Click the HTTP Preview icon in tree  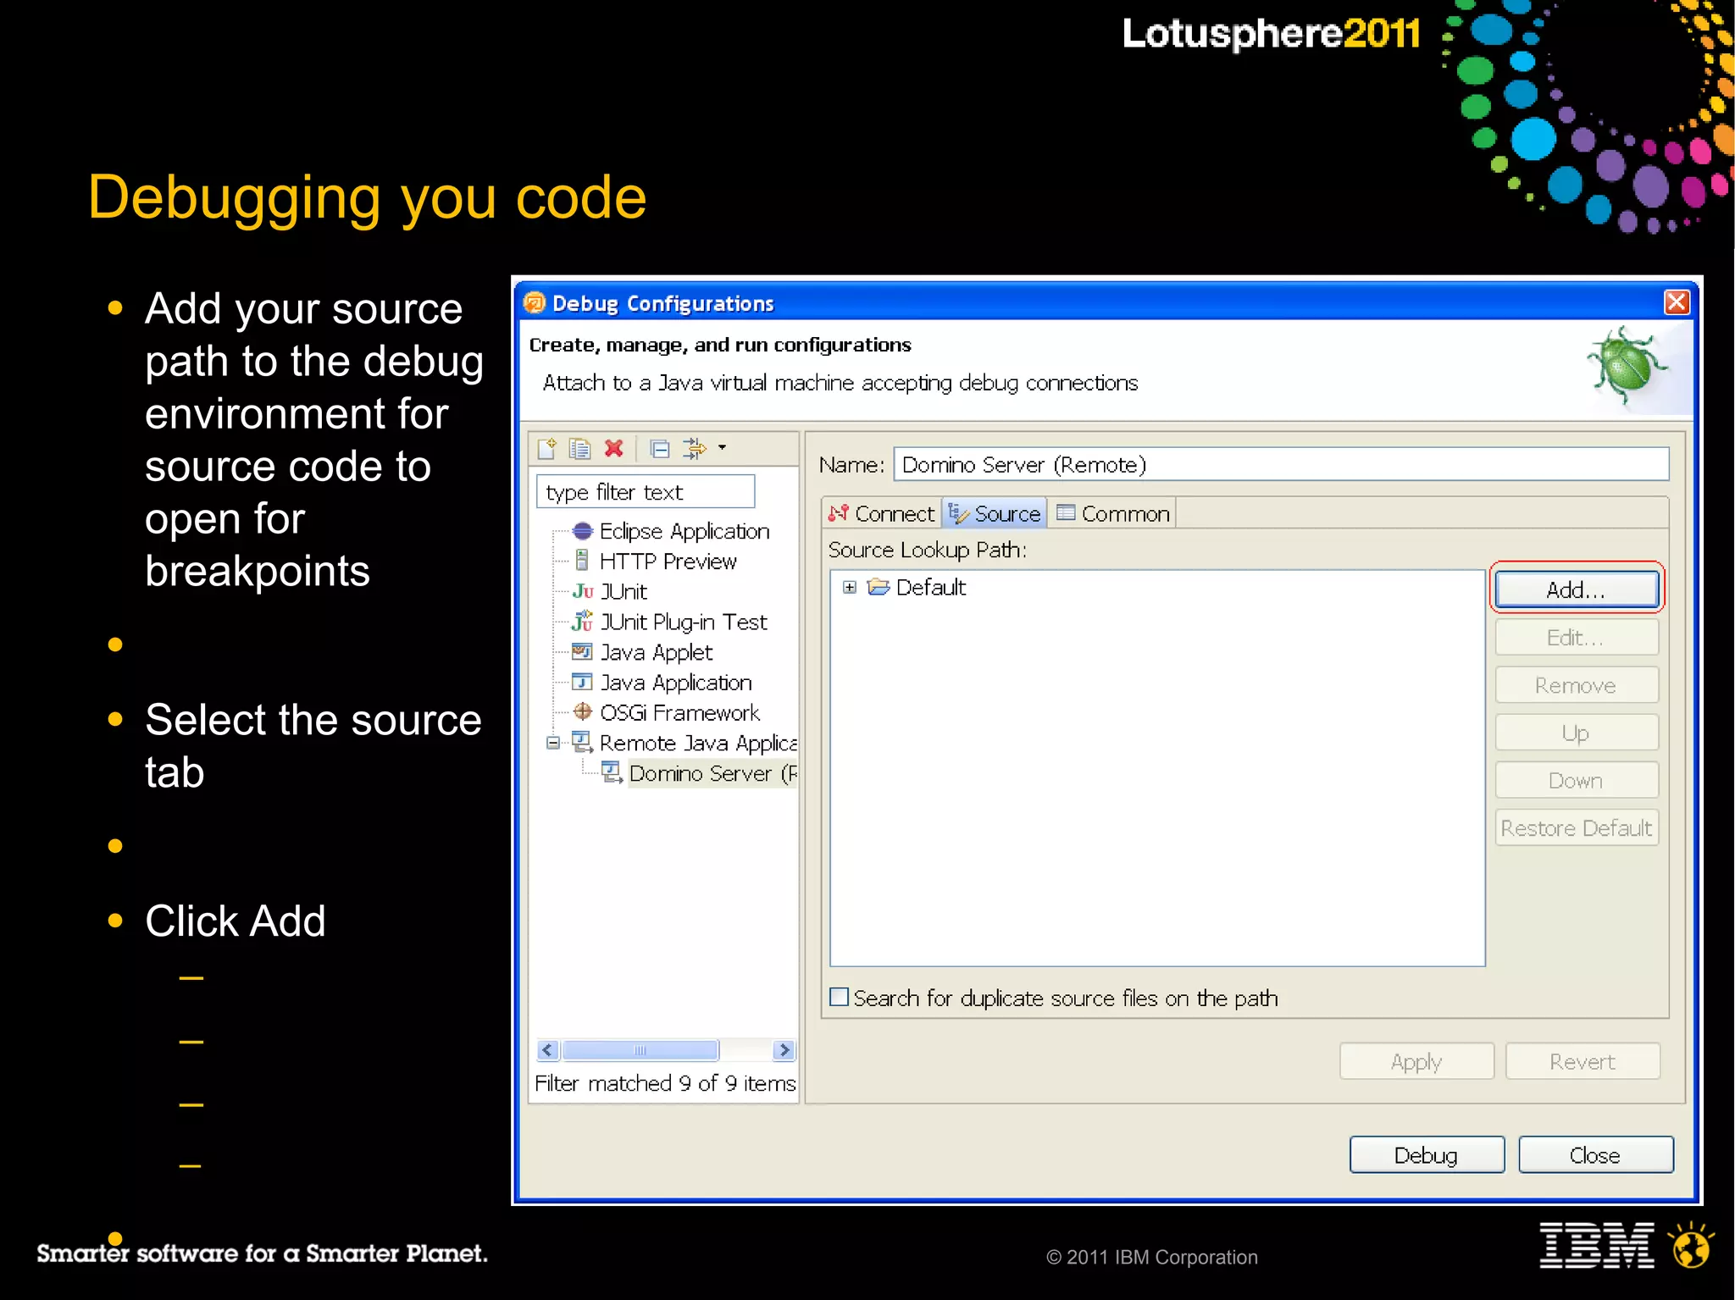[x=582, y=561]
